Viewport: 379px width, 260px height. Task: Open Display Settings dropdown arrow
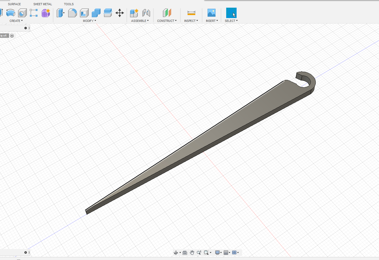(x=221, y=253)
